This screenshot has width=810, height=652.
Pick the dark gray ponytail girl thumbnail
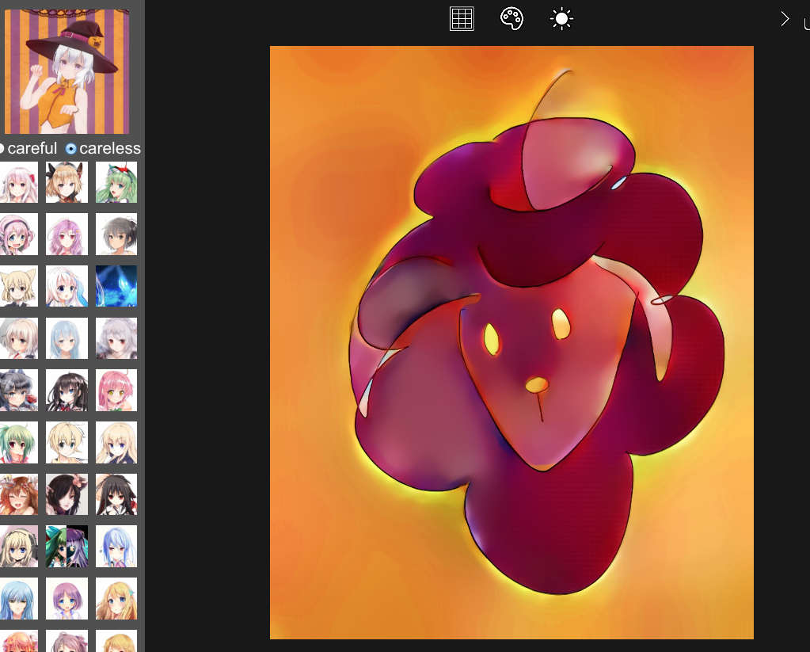tap(116, 234)
